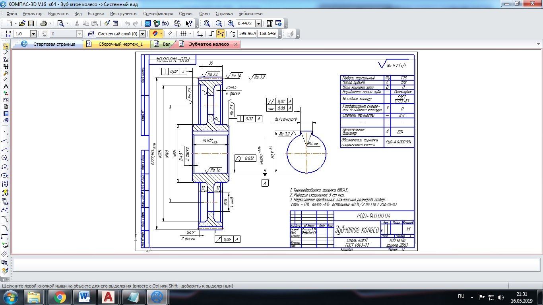Switch to the Стартовая страница tab

(54, 44)
